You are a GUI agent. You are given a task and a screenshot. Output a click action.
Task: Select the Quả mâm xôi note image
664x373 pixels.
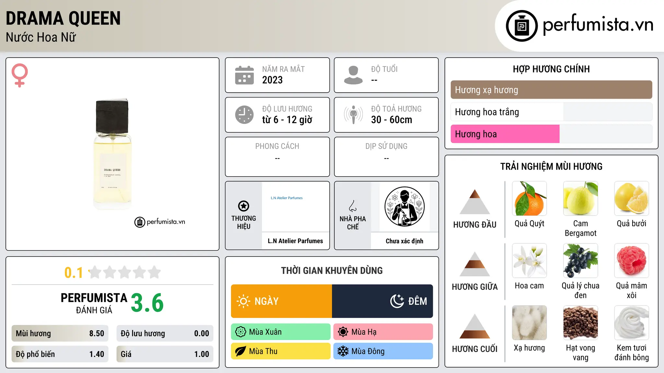632,261
